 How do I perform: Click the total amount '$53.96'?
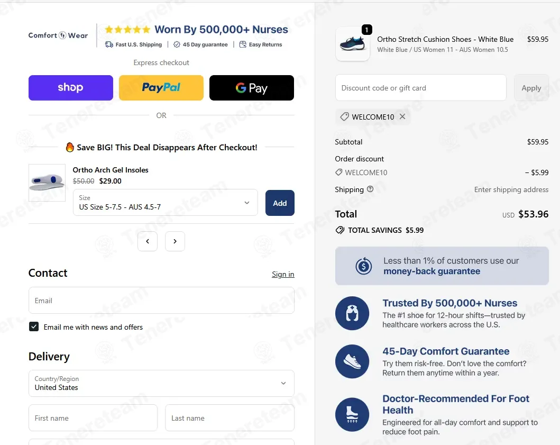point(533,214)
